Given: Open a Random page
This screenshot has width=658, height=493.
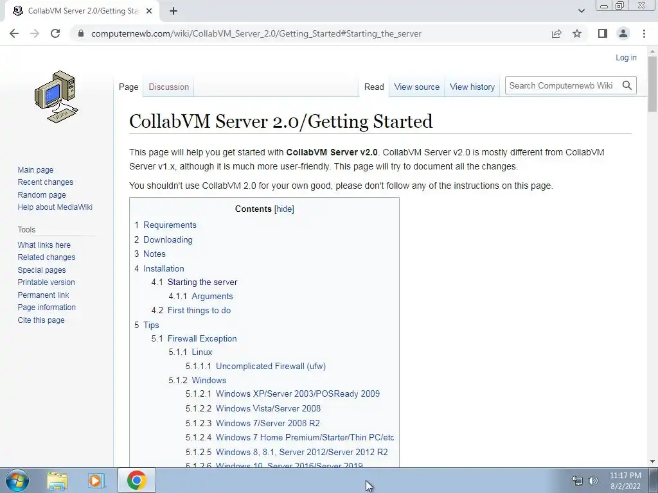Looking at the screenshot, I should [x=42, y=195].
